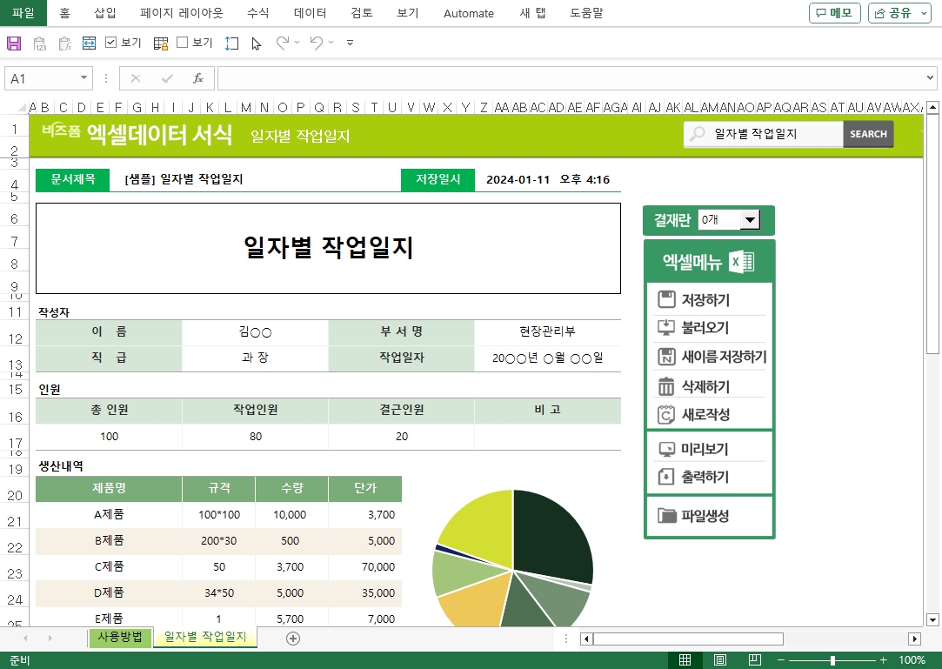
Task: Switch to Page Layout view in status bar
Action: [x=720, y=660]
